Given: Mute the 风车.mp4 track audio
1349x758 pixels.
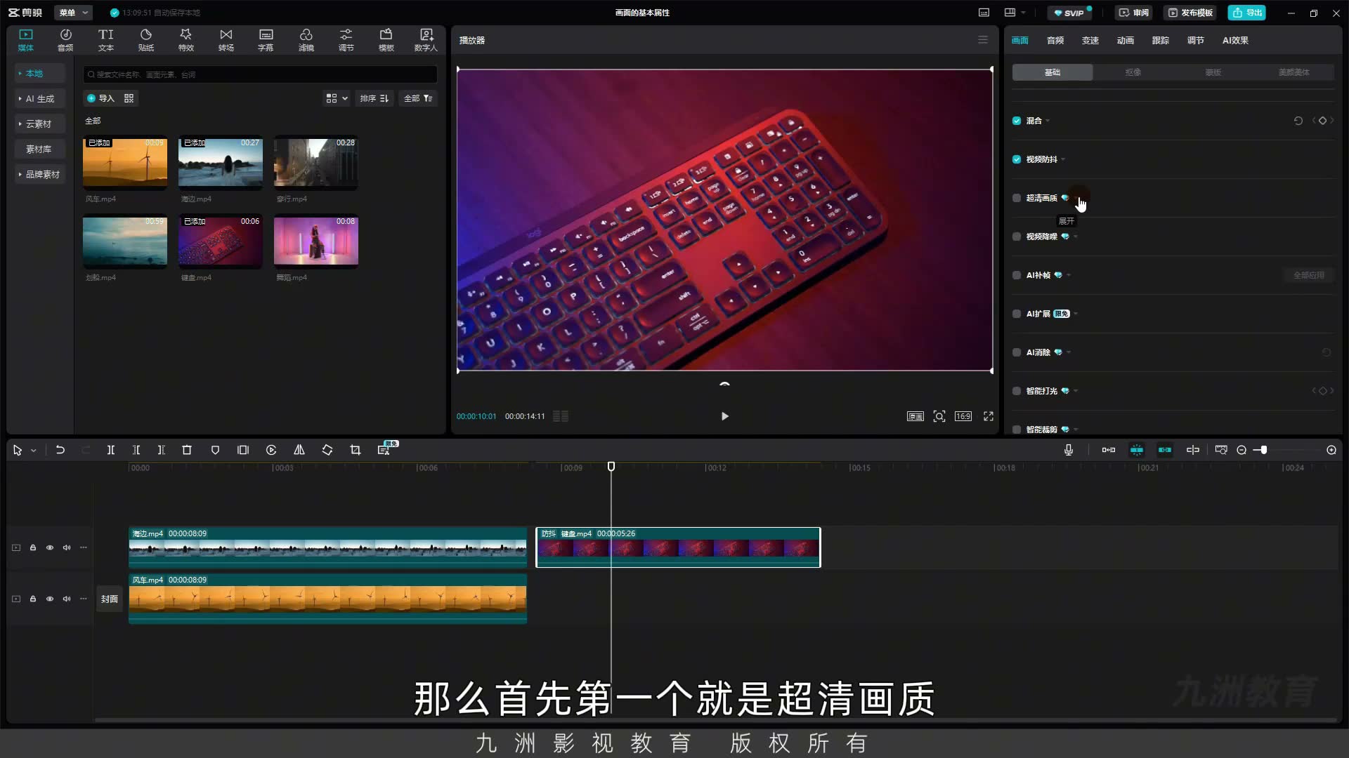Looking at the screenshot, I should tap(67, 599).
